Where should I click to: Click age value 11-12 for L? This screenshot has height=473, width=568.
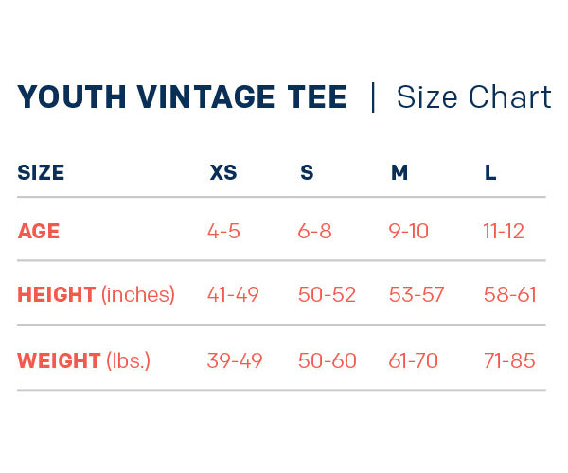pos(504,232)
